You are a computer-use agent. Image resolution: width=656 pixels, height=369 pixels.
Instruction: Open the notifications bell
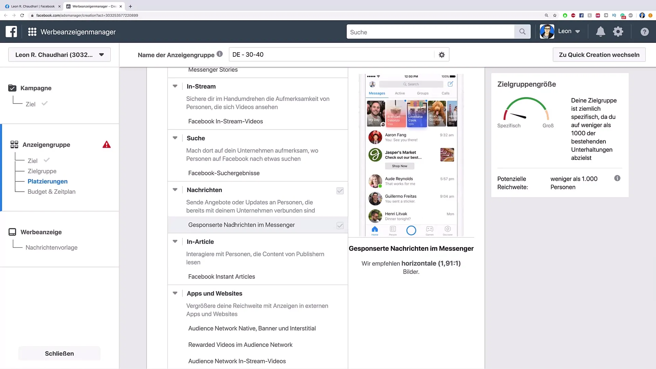click(600, 32)
